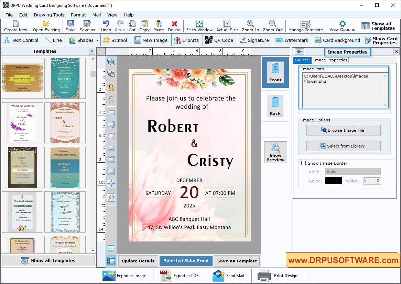Open the QR Code tool

pyautogui.click(x=219, y=40)
